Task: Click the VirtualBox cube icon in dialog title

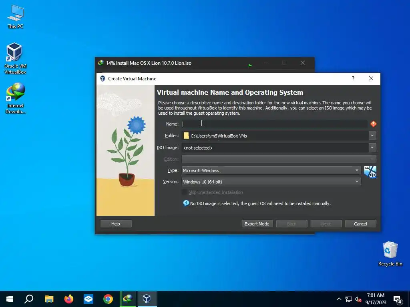Action: tap(102, 79)
